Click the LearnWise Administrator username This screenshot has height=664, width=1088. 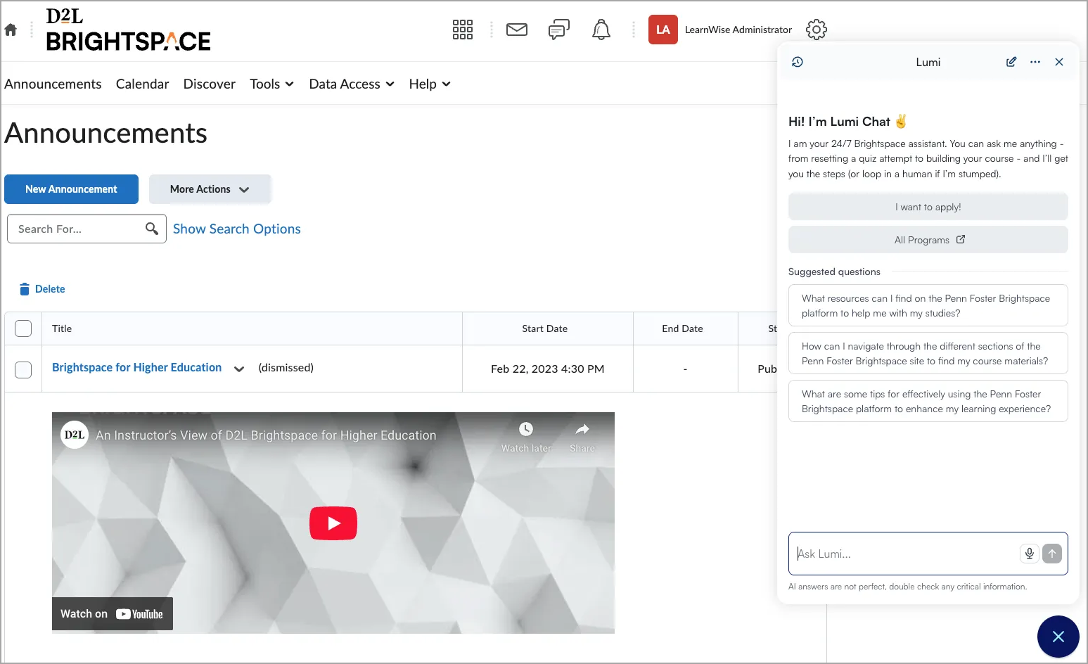738,30
